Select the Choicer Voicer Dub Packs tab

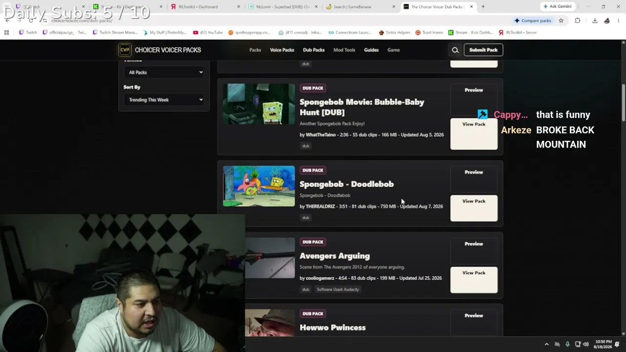438,7
